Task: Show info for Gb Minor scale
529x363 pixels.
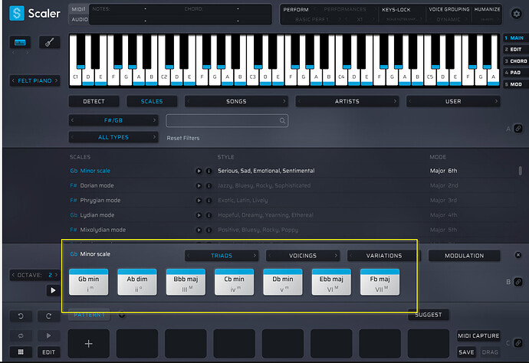Action: 209,171
